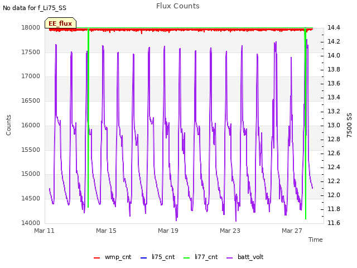
Task: Click the 14500 left axis tick label
Action: coord(31,199)
